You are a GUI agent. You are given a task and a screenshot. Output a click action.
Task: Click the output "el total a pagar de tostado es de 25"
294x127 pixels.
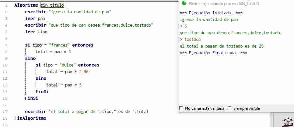[222, 46]
